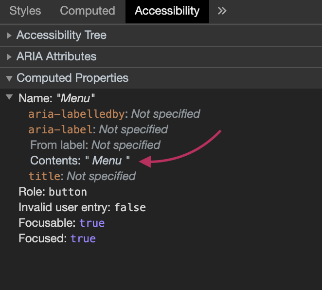
Task: Select the Role button property
Action: click(53, 192)
